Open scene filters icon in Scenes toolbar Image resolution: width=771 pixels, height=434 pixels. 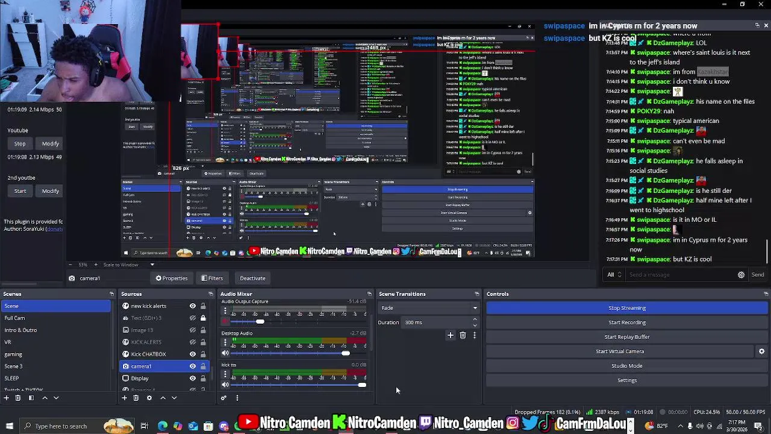31,398
